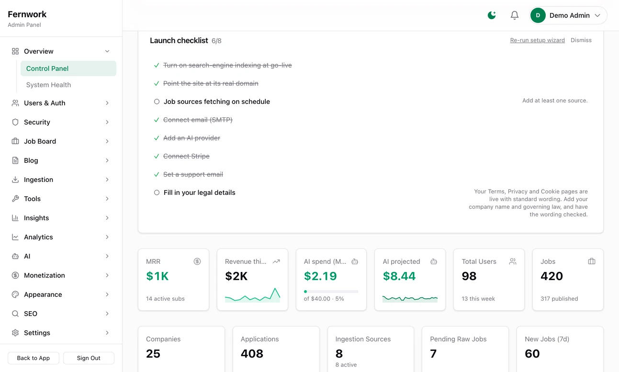
Task: Click the people icon on Total Users card
Action: 513,261
